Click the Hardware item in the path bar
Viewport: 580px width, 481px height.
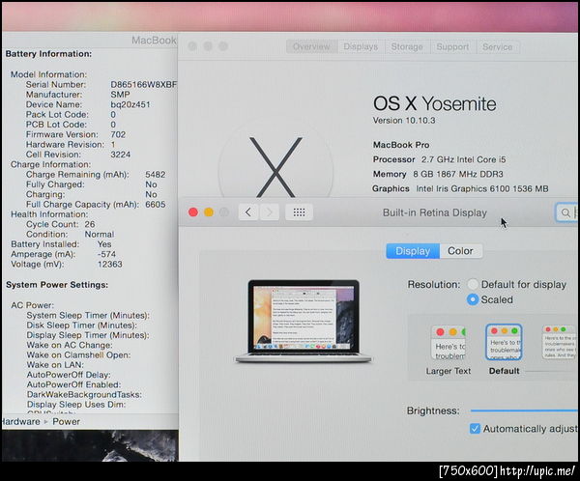[x=20, y=421]
